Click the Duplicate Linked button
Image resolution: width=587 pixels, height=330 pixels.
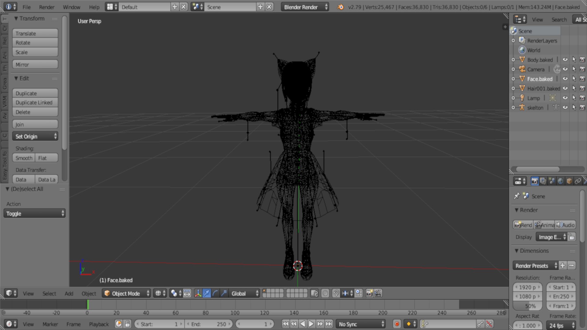[35, 102]
